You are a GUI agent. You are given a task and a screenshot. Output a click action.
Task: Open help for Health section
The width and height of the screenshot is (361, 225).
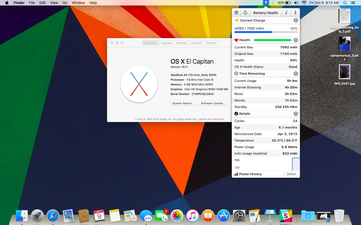(x=296, y=40)
